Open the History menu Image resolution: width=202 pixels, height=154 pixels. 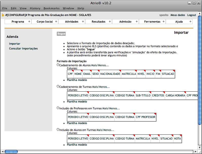pyautogui.click(x=35, y=8)
